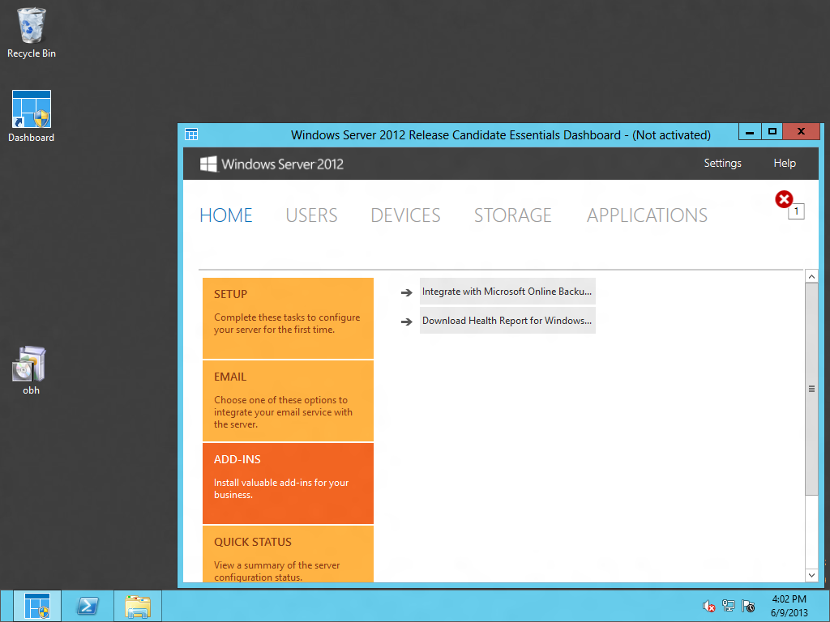This screenshot has width=830, height=622.
Task: Open the alert count box showing 1
Action: coord(796,211)
